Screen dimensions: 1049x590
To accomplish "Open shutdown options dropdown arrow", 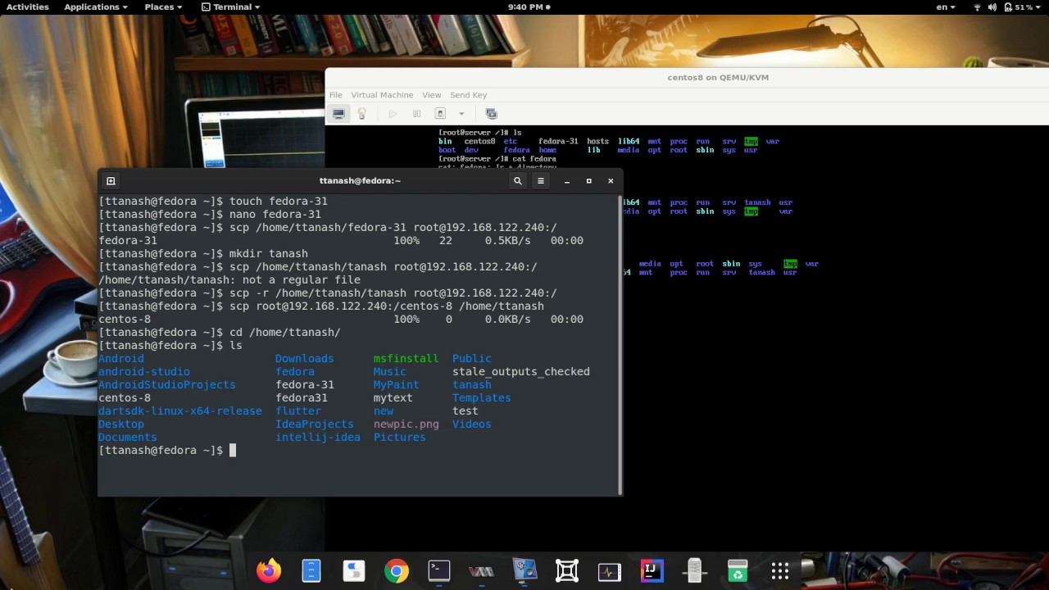I will point(461,114).
